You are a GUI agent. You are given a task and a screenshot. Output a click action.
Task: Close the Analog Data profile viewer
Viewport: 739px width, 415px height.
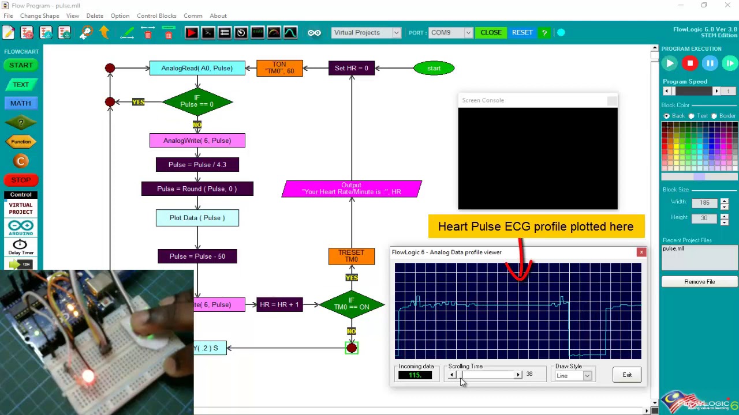[641, 252]
